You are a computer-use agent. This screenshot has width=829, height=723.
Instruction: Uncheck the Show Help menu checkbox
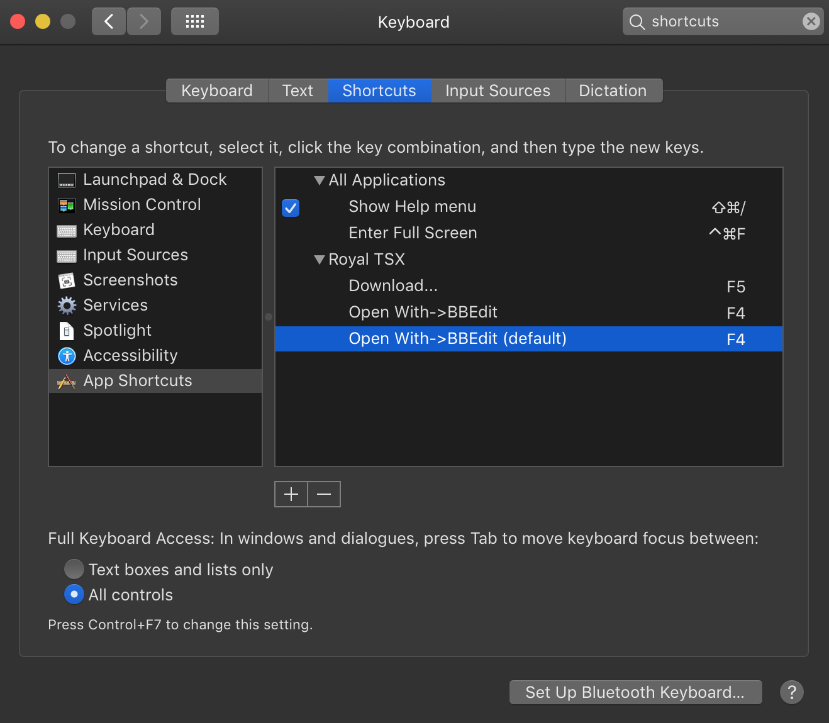coord(291,207)
